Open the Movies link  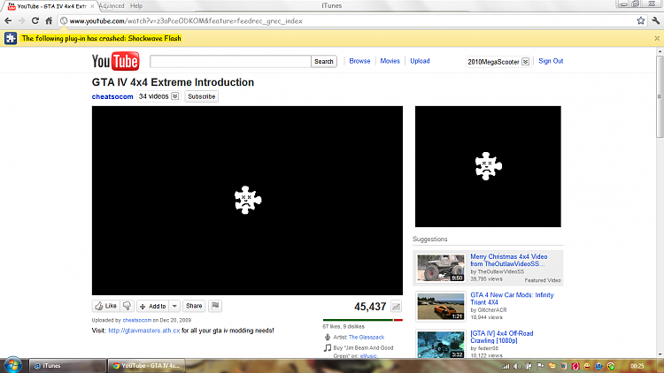click(x=390, y=61)
